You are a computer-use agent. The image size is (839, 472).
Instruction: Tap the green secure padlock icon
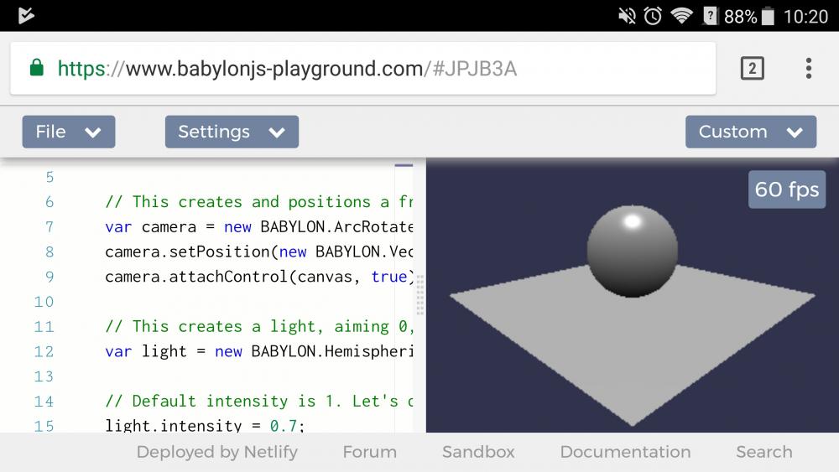(x=36, y=68)
